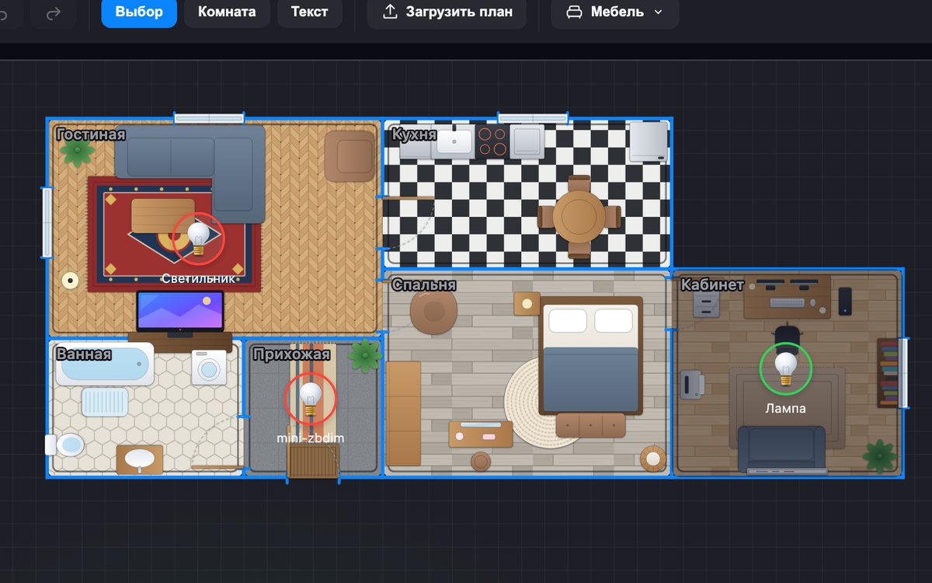Pick the blue sofa in Кабинет
The image size is (932, 583).
pos(781,449)
